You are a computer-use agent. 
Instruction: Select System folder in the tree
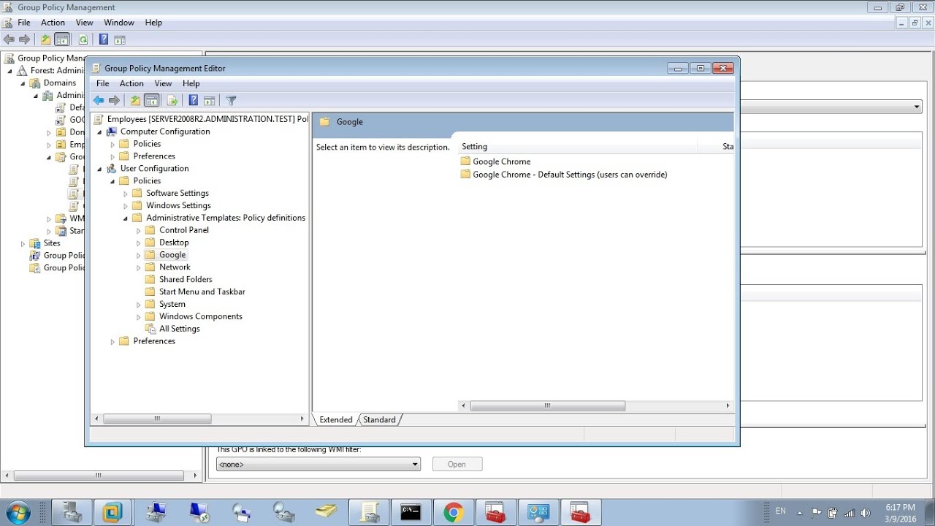click(x=172, y=305)
